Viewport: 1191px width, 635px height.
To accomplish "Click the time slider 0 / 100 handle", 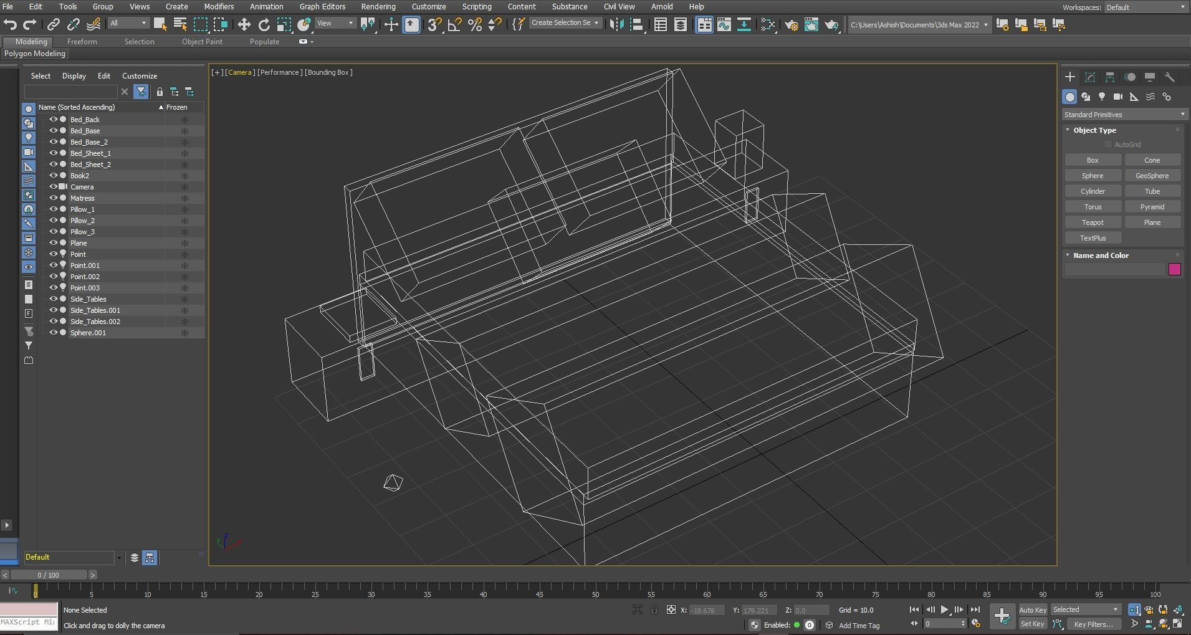I will (x=49, y=575).
